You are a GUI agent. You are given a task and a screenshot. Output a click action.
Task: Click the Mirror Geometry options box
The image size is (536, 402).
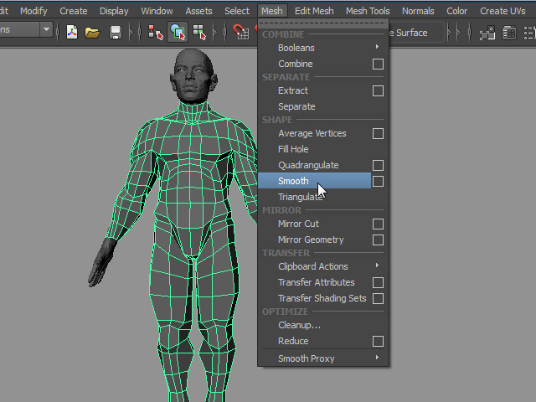point(378,240)
